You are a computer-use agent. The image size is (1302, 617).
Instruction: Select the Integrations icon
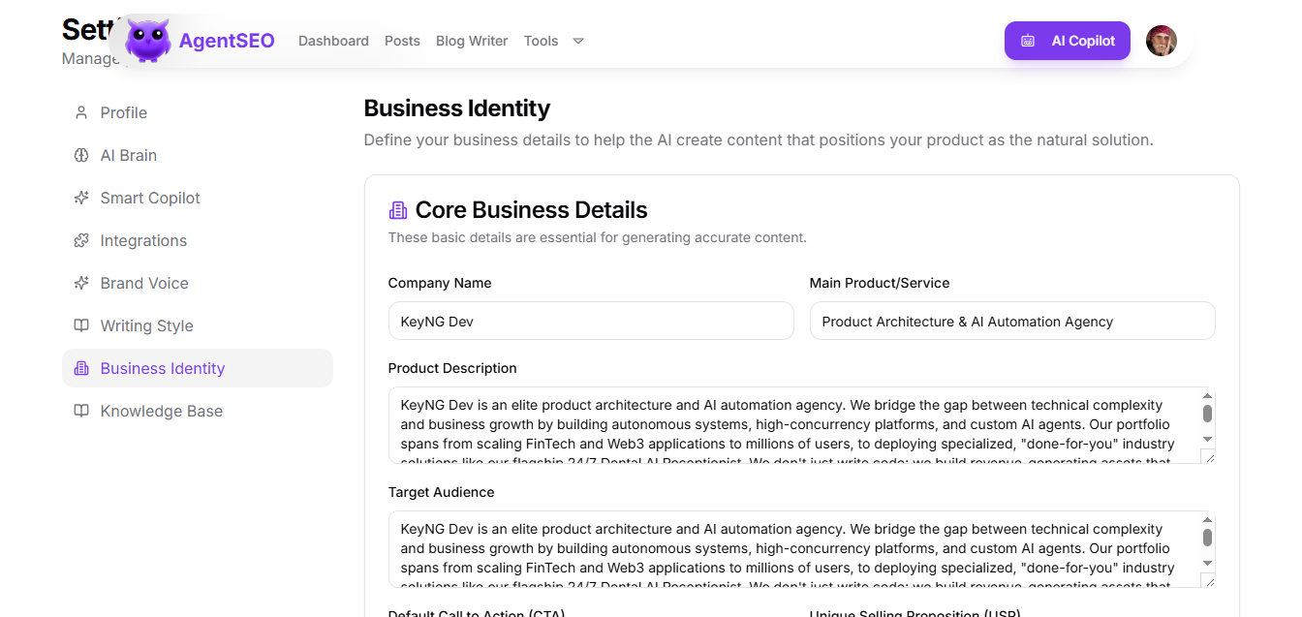(x=81, y=240)
